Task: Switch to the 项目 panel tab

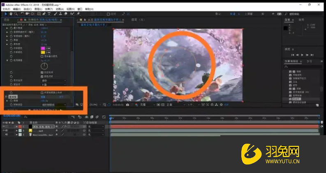Action: pyautogui.click(x=7, y=20)
